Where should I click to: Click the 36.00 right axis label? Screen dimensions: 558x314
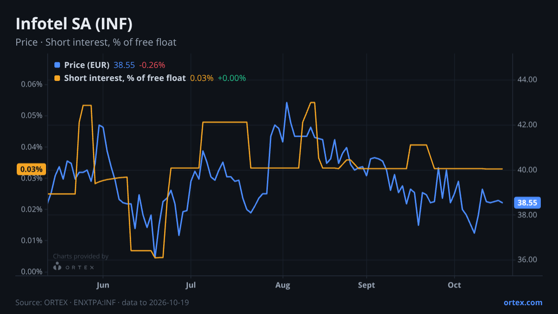point(527,260)
